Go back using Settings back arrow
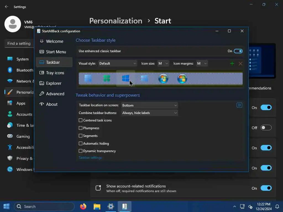Image resolution: width=283 pixels, height=212 pixels. 7,7
